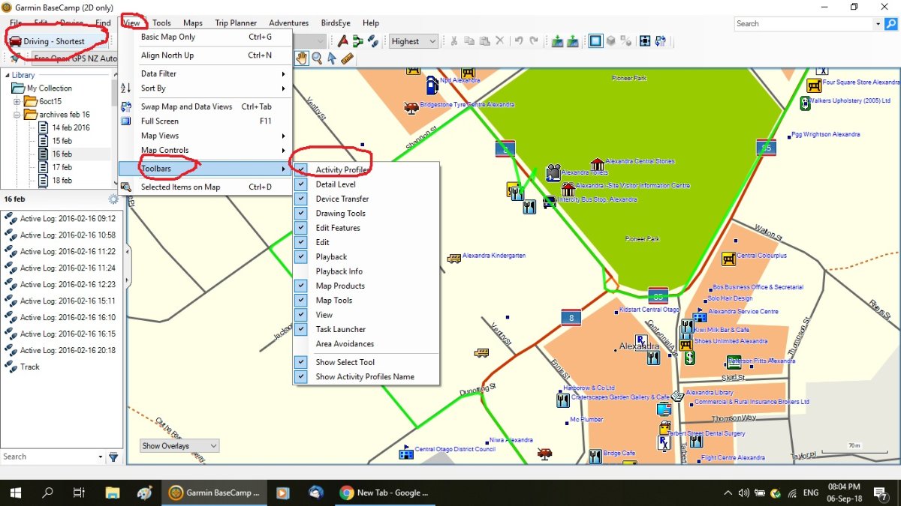
Task: Toggle the Map Products toolbar checkbox
Action: tap(301, 286)
